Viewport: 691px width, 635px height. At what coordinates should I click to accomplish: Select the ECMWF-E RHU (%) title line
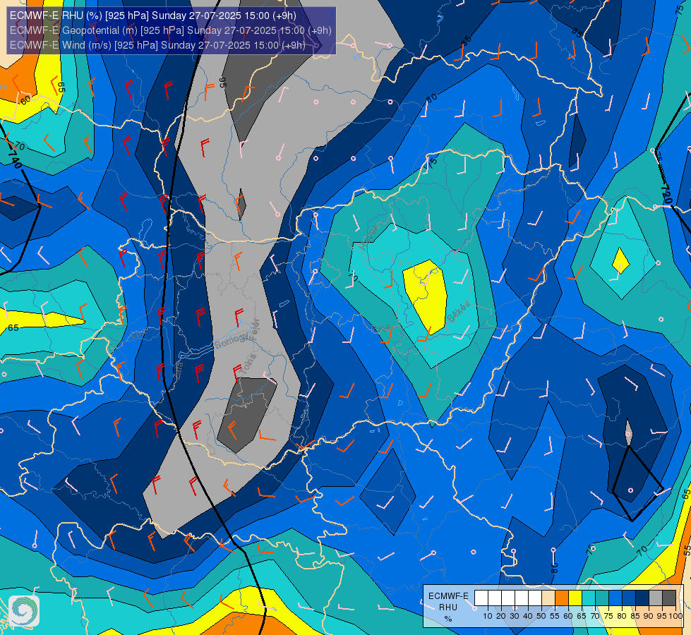click(x=153, y=16)
